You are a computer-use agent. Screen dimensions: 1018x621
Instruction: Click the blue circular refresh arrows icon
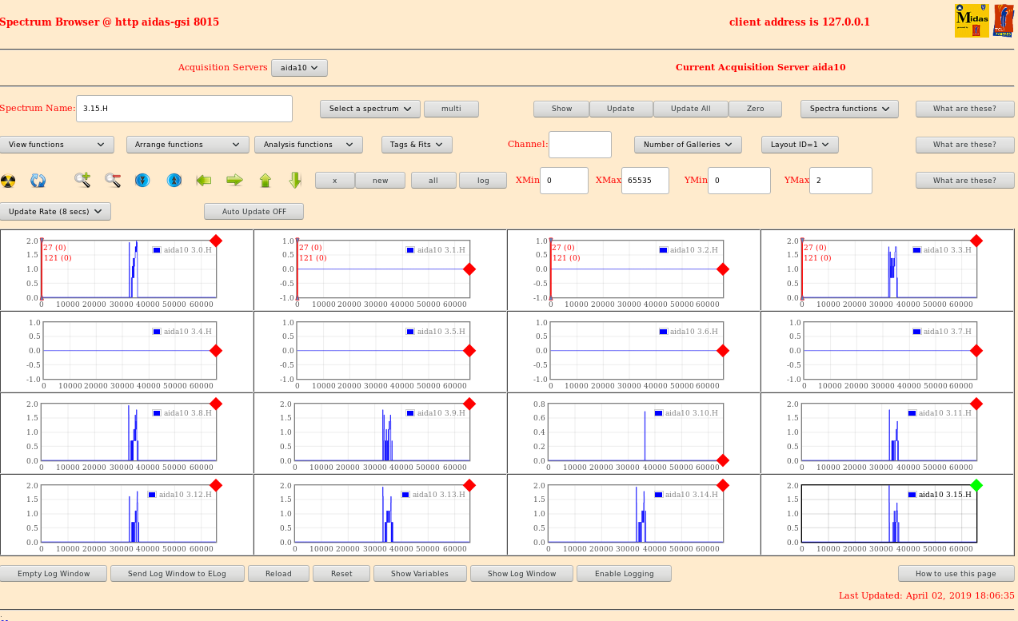pos(38,181)
